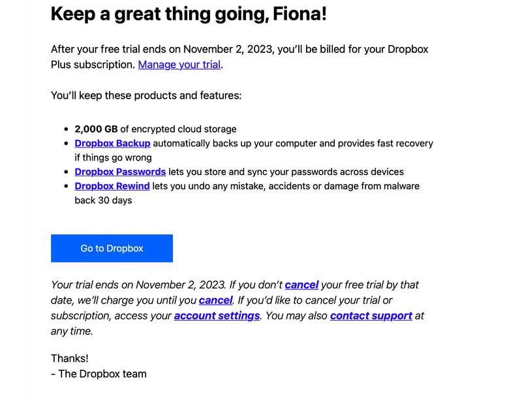522x397 pixels.
Task: Click the "Keep a great thing going, Fiona!" heading
Action: (189, 14)
